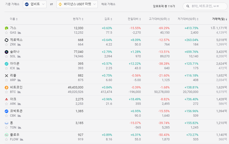Click the 제로엑스 coin logo

(7, 40)
